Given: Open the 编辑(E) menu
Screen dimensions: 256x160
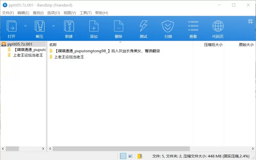Looking at the screenshot, I should click(x=23, y=13).
